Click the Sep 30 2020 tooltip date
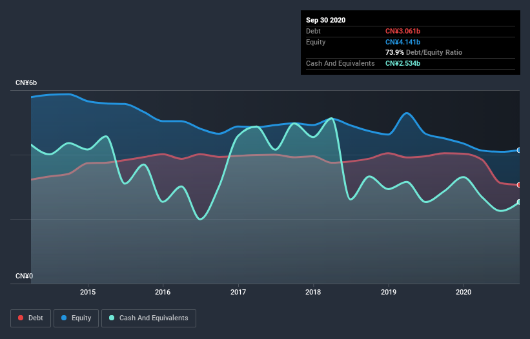Screen dimensions: 530x339 tap(325, 20)
